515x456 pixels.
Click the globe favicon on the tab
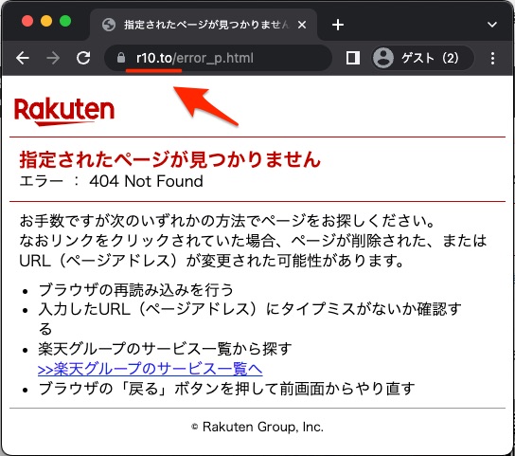tap(109, 25)
